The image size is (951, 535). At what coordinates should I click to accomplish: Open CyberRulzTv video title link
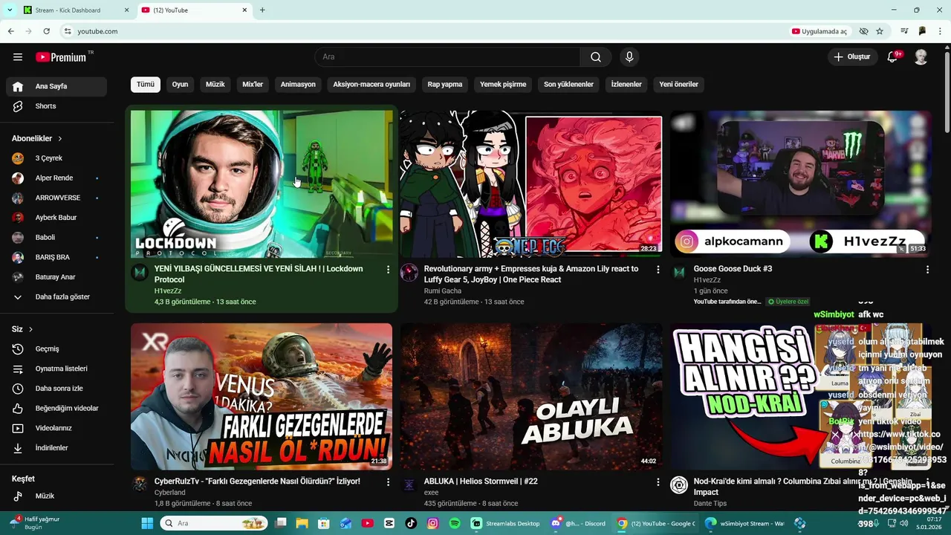(257, 481)
